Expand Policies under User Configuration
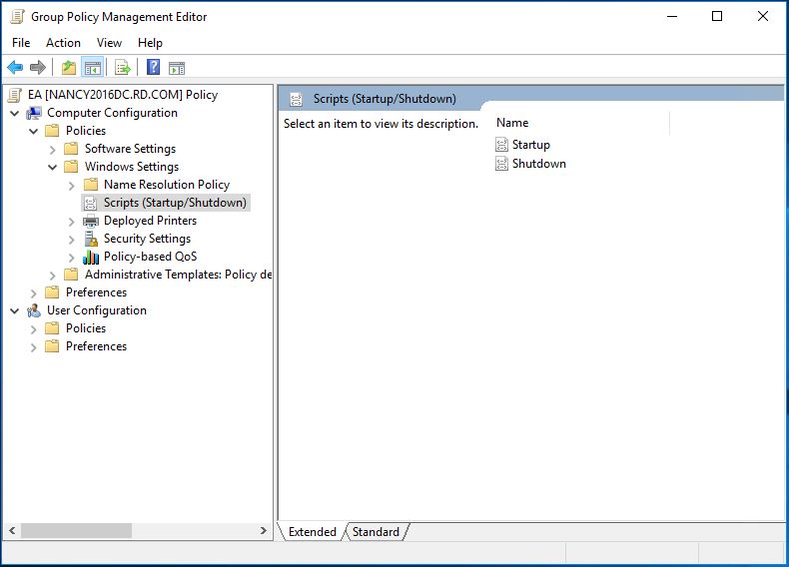789x567 pixels. click(x=34, y=328)
